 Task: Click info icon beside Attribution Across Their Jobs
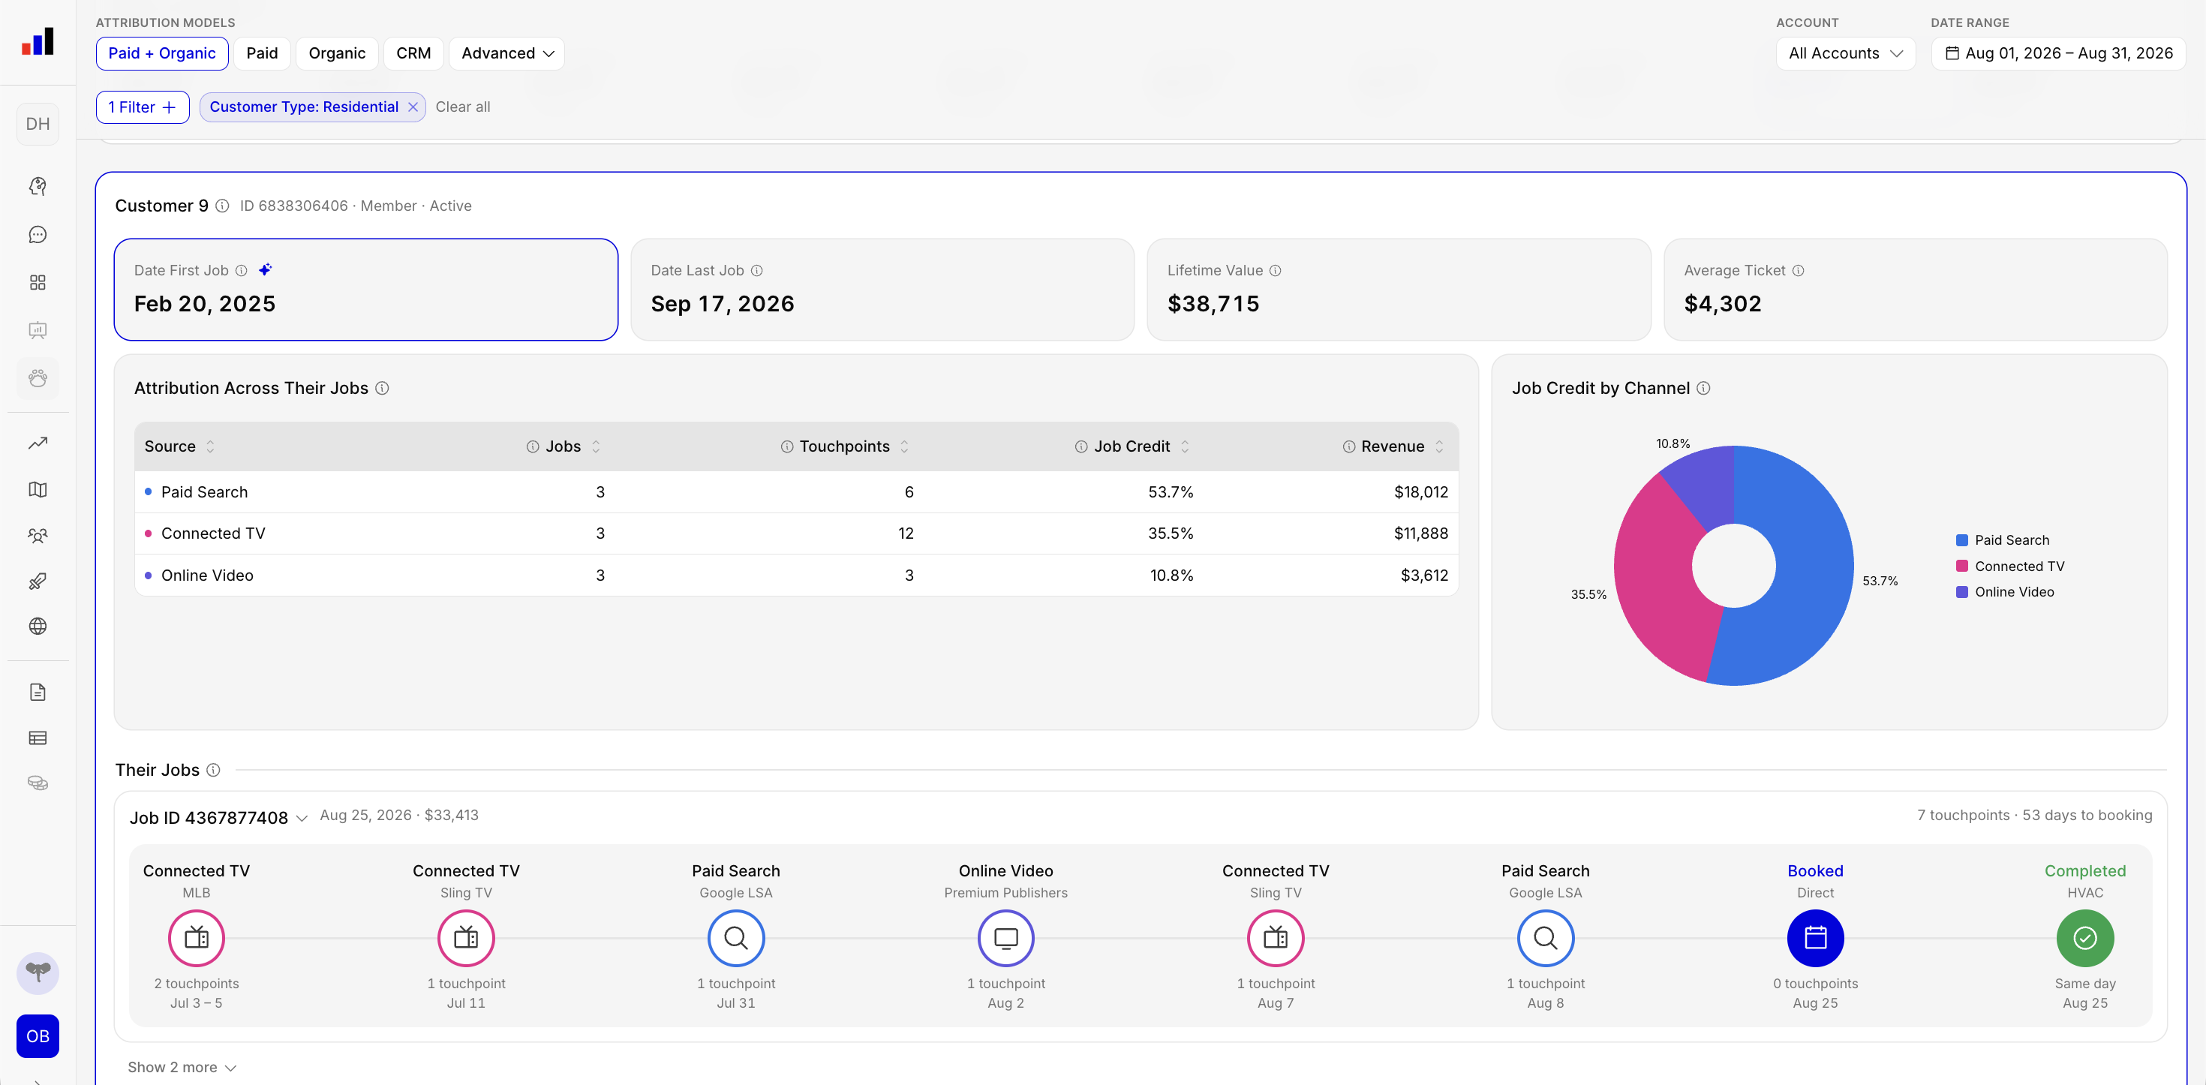(x=382, y=389)
